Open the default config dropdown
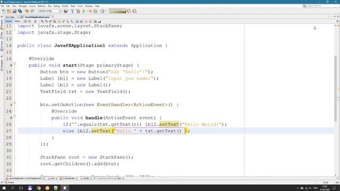Screen dimensions: 340x191 click(49, 11)
